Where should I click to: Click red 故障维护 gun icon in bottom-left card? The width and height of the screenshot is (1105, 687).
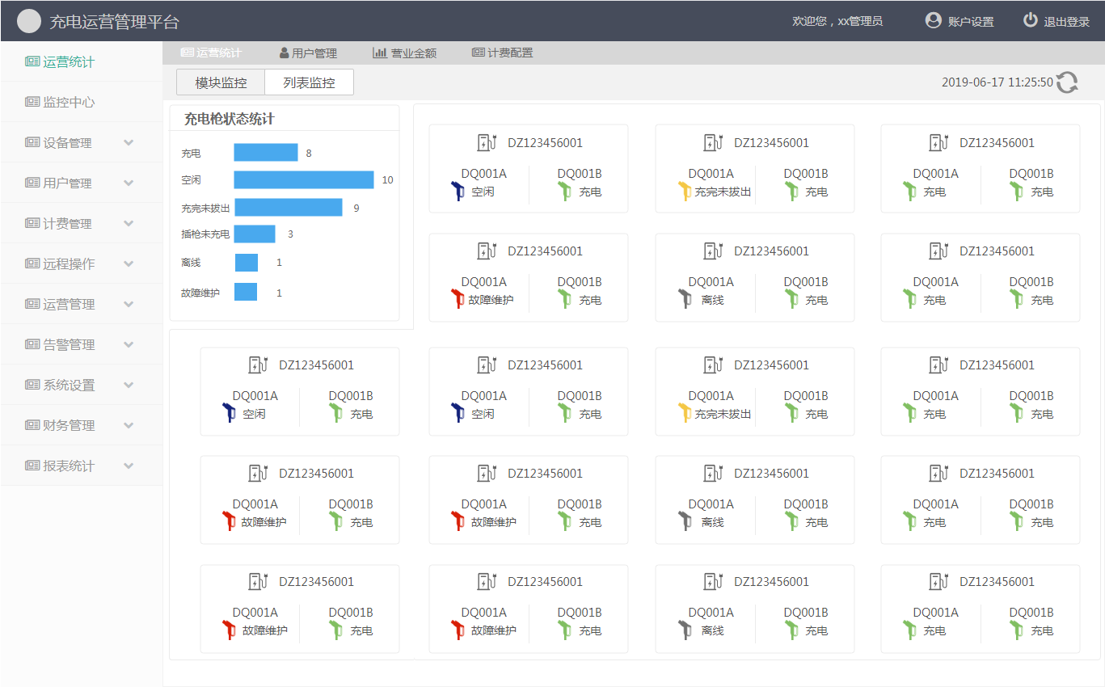(x=229, y=630)
